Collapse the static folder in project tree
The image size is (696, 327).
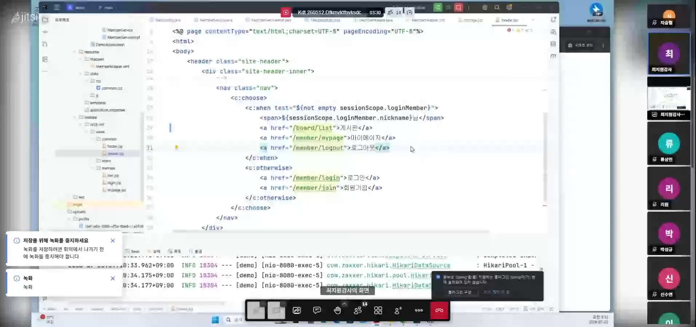81,74
